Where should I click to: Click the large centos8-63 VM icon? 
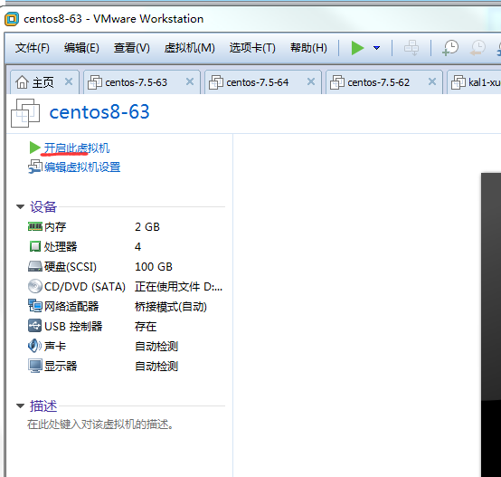25,113
